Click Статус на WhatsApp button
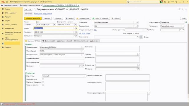The width and height of the screenshot is (189, 106). (x=101, y=19)
